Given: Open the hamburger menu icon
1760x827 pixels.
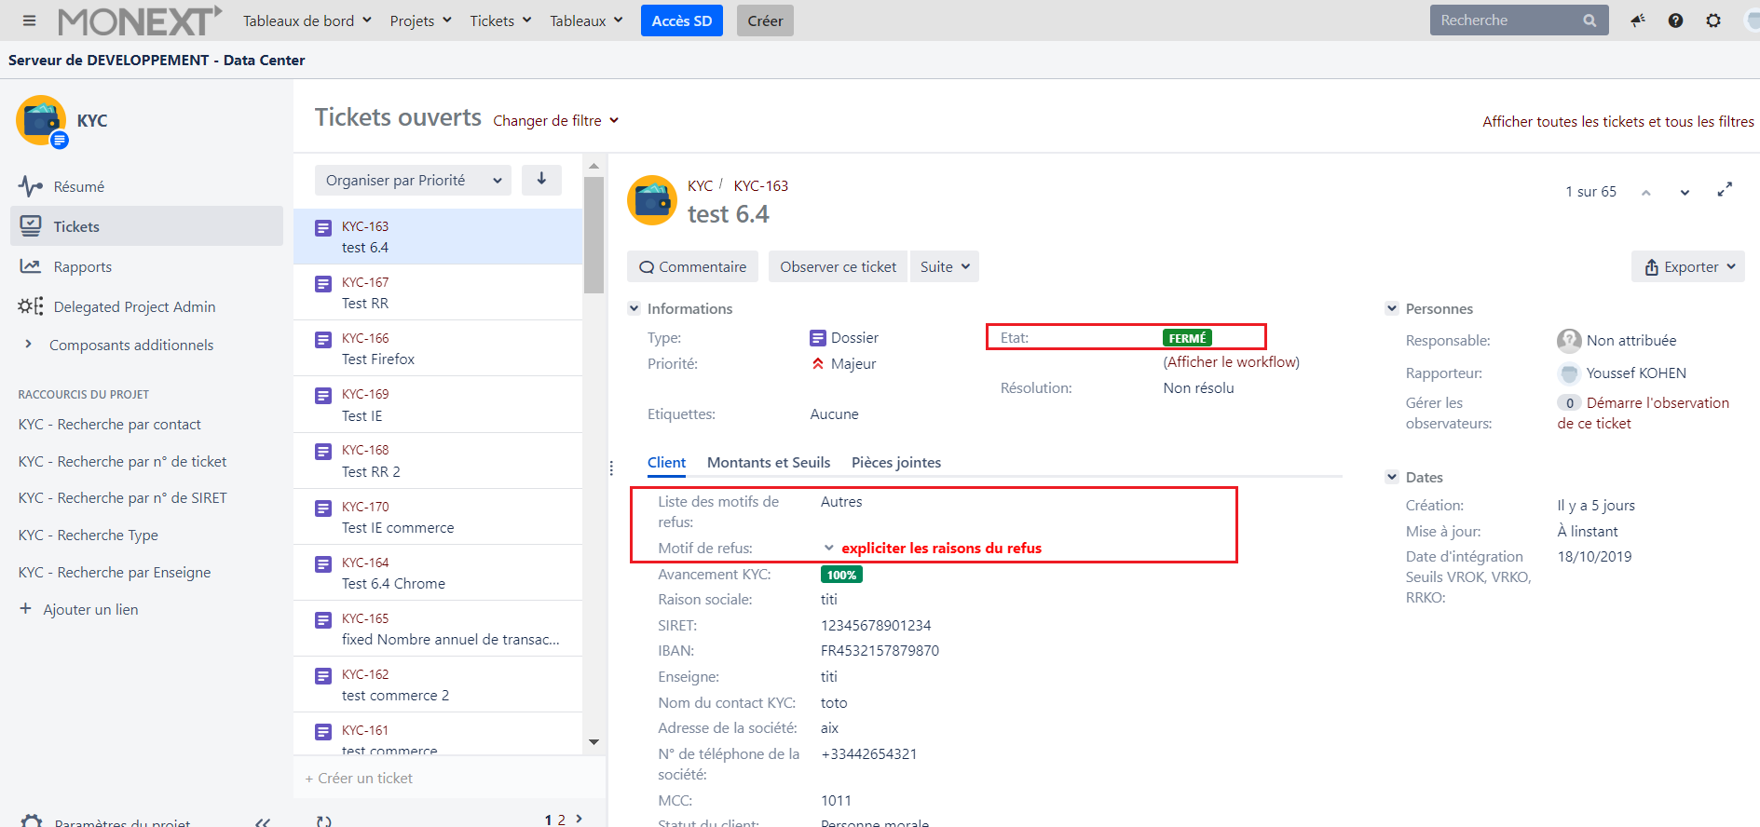Looking at the screenshot, I should tap(29, 20).
